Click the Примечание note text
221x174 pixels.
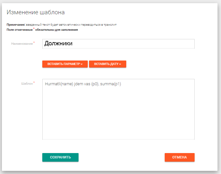coord(62,24)
